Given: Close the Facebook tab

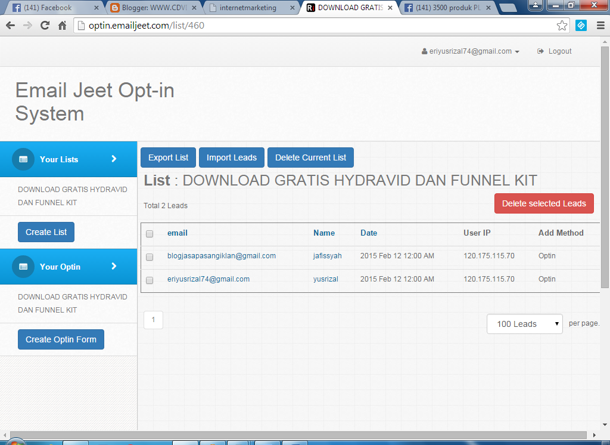Looking at the screenshot, I should [96, 8].
